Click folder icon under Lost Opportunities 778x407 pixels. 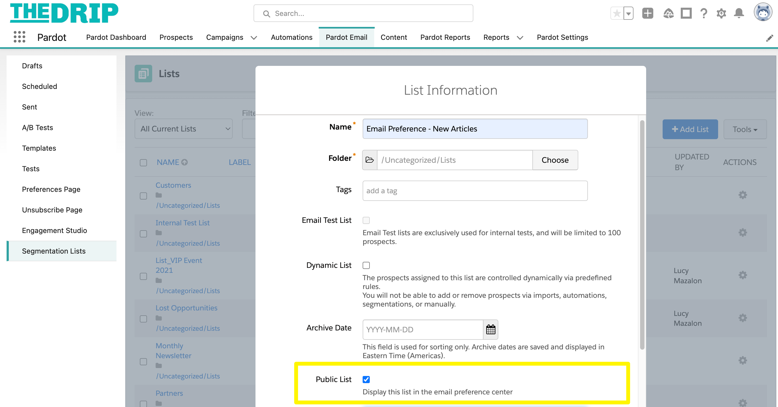click(159, 318)
